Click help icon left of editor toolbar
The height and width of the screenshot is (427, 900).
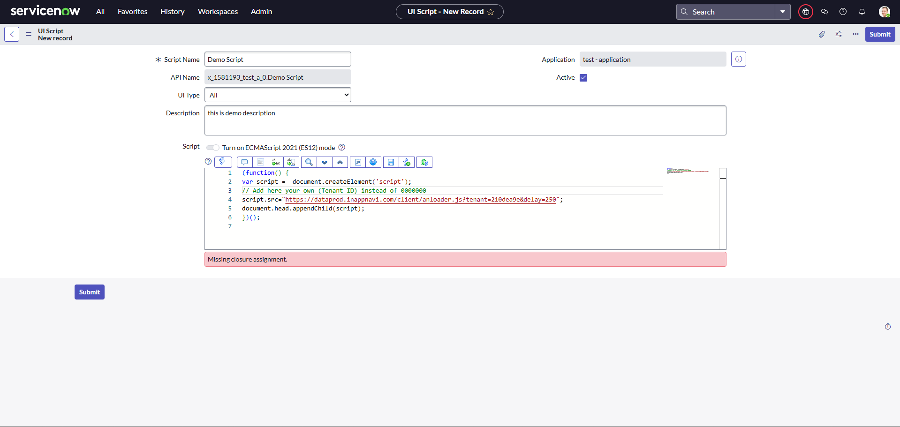pyautogui.click(x=208, y=161)
